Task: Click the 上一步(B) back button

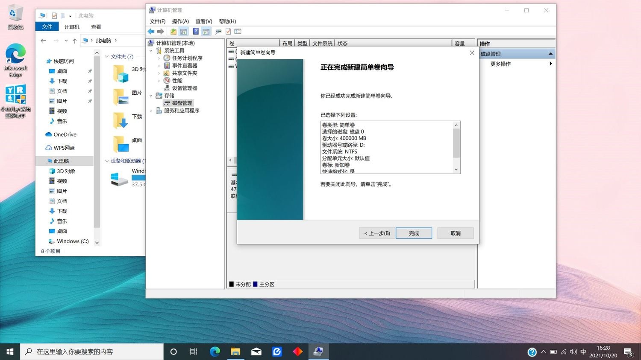Action: [x=377, y=233]
